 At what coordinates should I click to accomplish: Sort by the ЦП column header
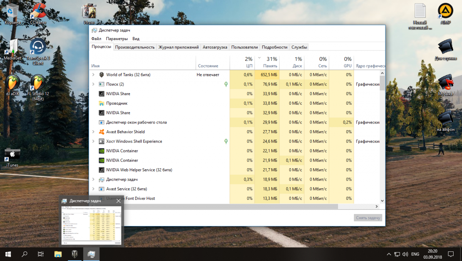pyautogui.click(x=242, y=63)
